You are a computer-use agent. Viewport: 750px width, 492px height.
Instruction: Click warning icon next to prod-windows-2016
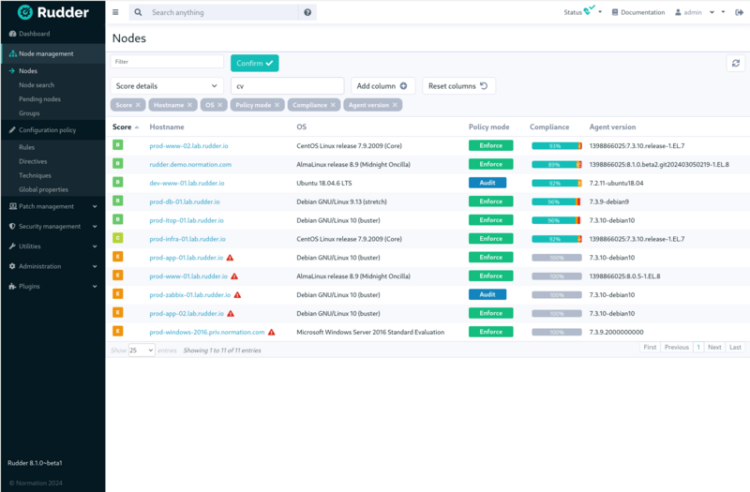pyautogui.click(x=272, y=333)
